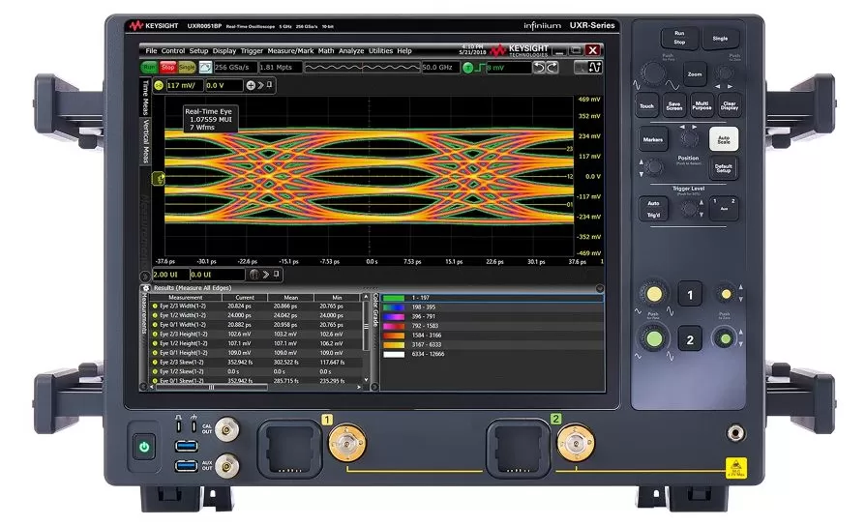This screenshot has height=526, width=866.
Task: Click the green trigger T icon
Action: click(x=467, y=68)
